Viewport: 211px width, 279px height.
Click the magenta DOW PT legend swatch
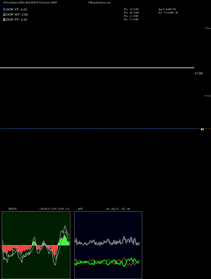[x=4, y=19]
